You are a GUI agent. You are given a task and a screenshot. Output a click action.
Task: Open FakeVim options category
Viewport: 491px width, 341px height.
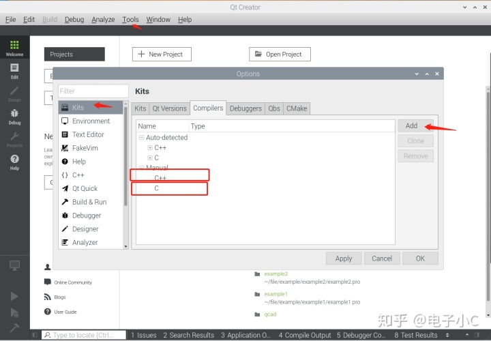pos(91,148)
